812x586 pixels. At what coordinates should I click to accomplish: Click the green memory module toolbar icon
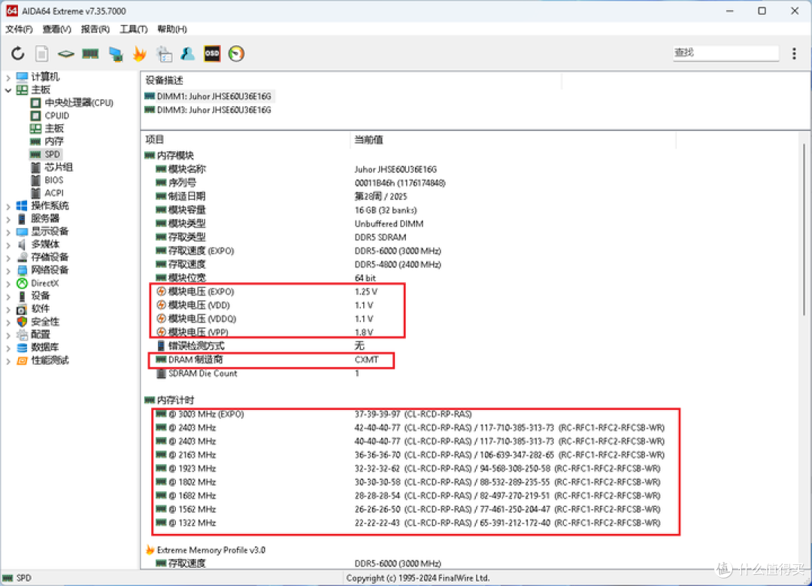pos(90,53)
